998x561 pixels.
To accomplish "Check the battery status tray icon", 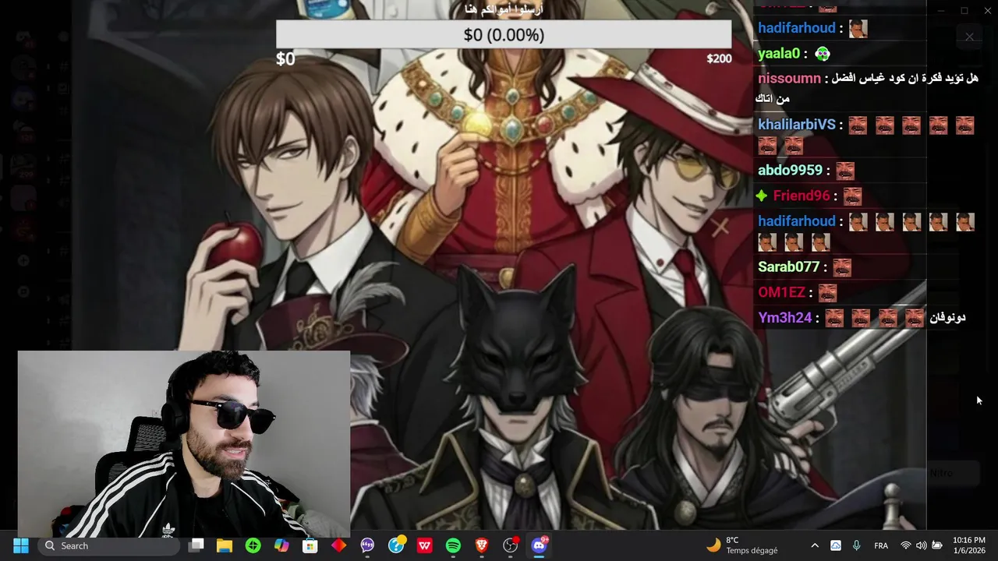I will [x=937, y=545].
